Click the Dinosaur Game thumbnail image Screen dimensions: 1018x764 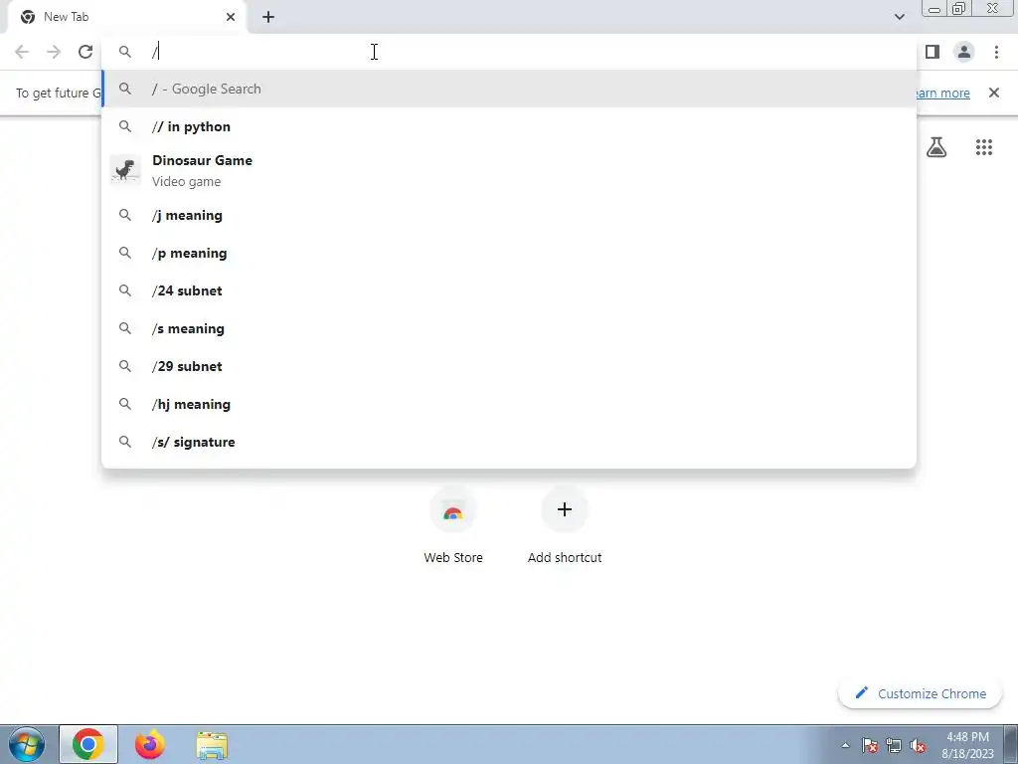(x=124, y=170)
